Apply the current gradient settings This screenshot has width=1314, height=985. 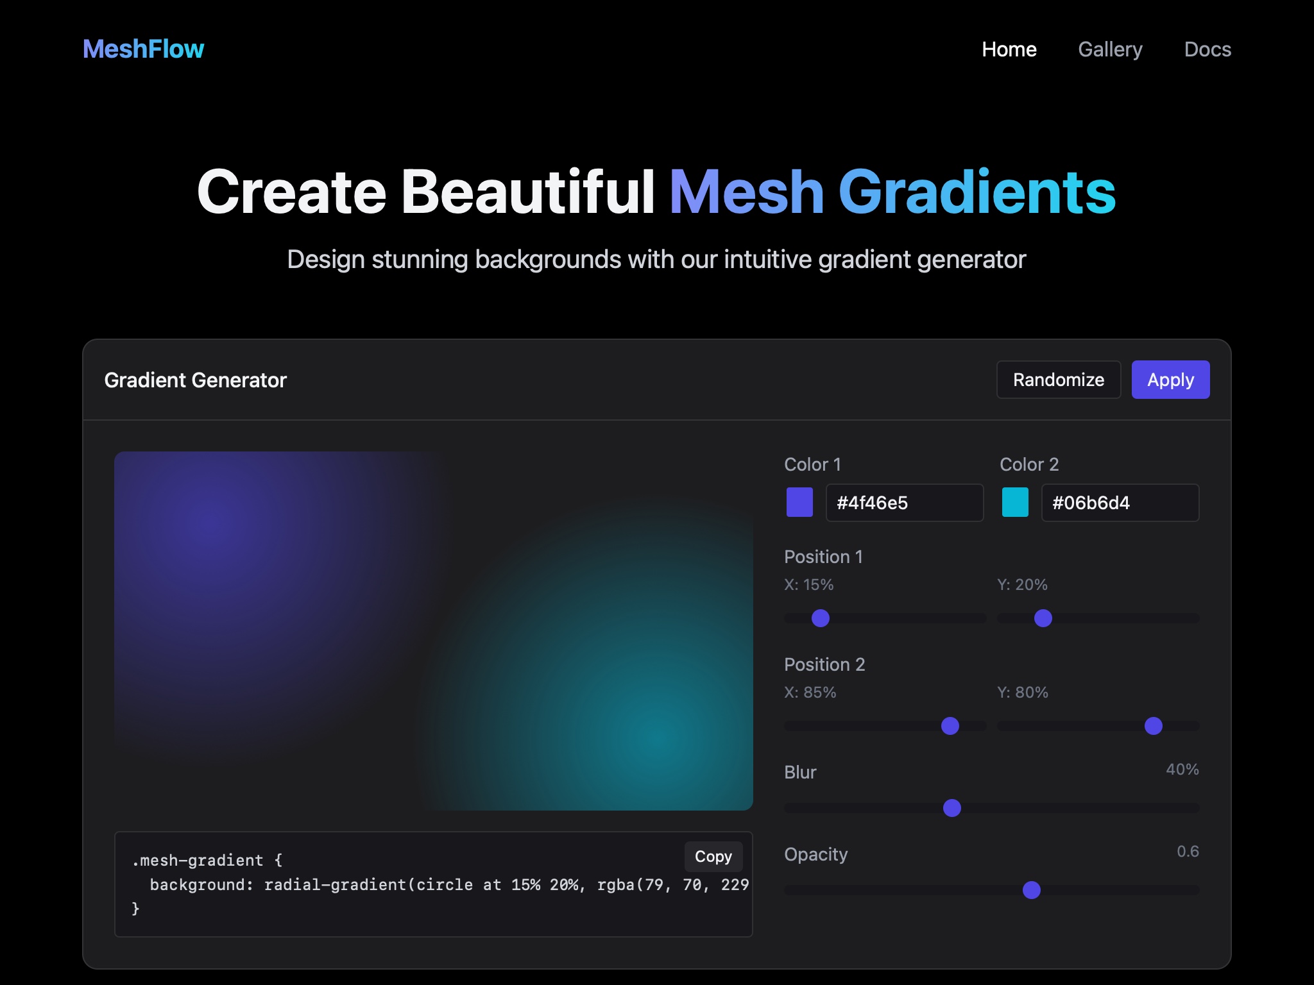click(1170, 379)
